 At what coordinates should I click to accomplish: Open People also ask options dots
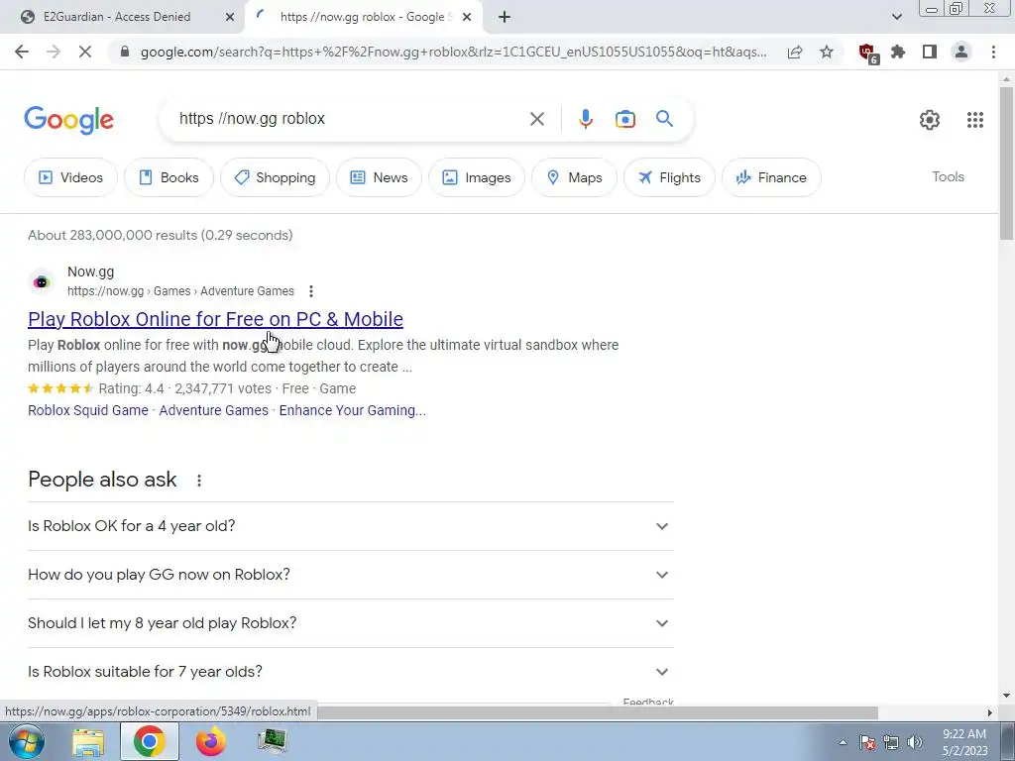[x=199, y=481]
